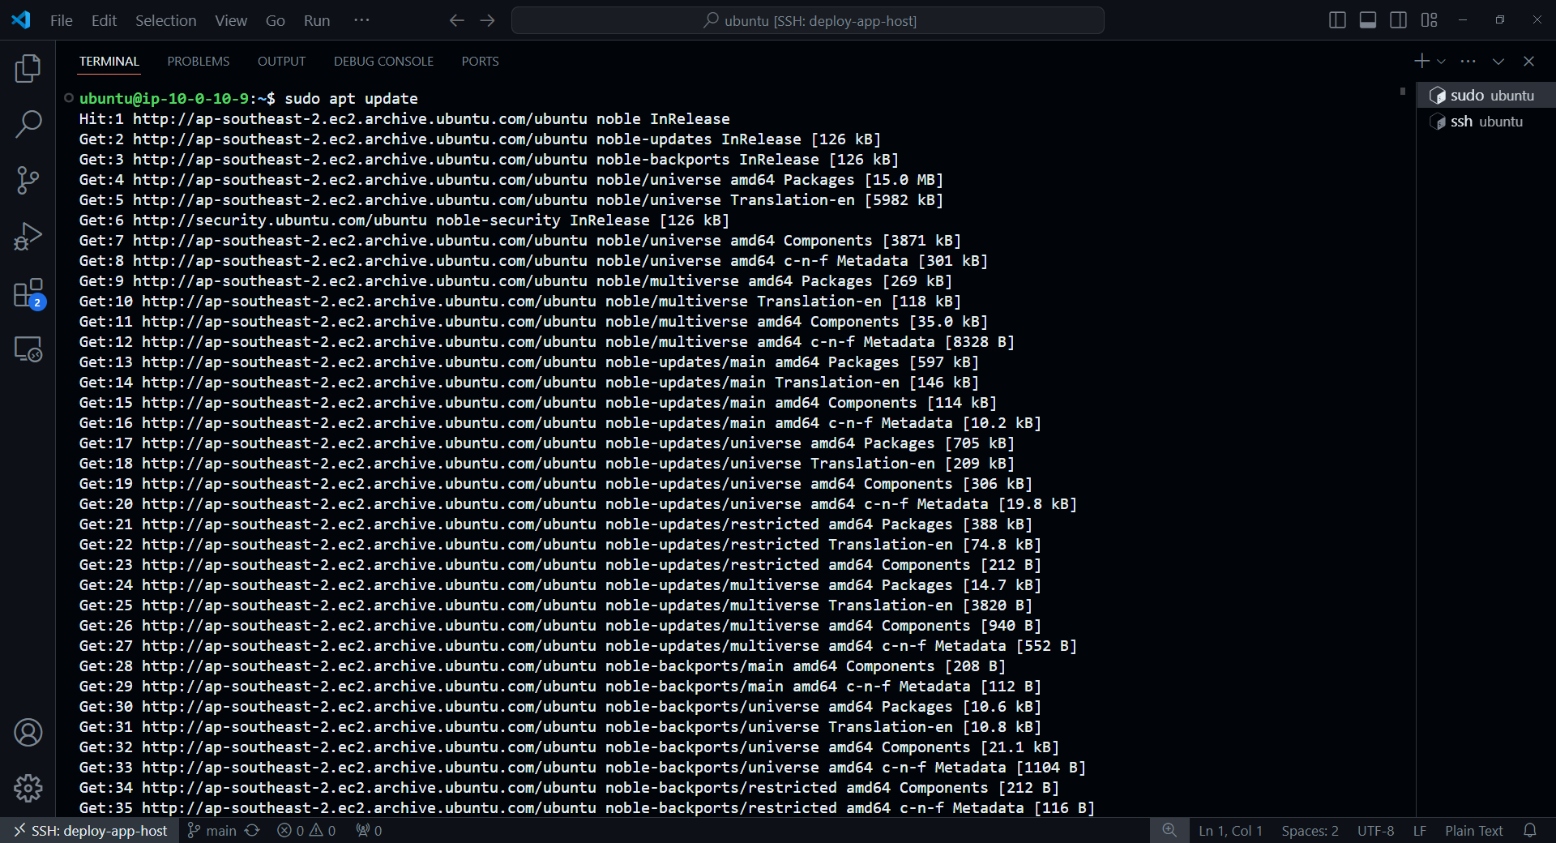Open the Run menu
Screen dimensions: 1556x843
click(317, 20)
